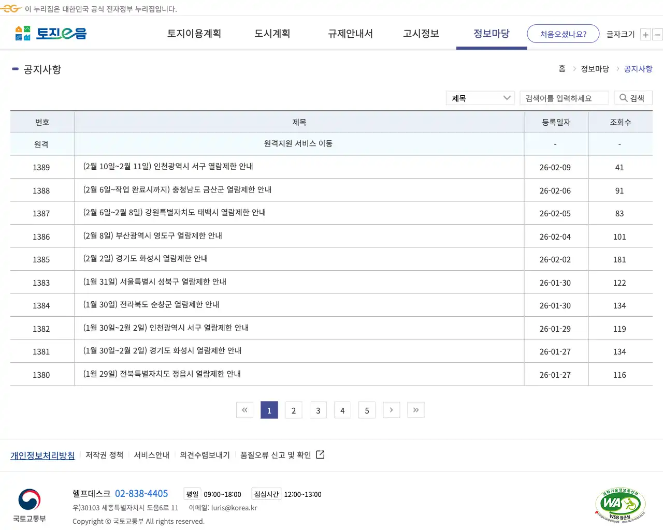
Task: Select the 도시계획 menu item
Action: (x=272, y=34)
